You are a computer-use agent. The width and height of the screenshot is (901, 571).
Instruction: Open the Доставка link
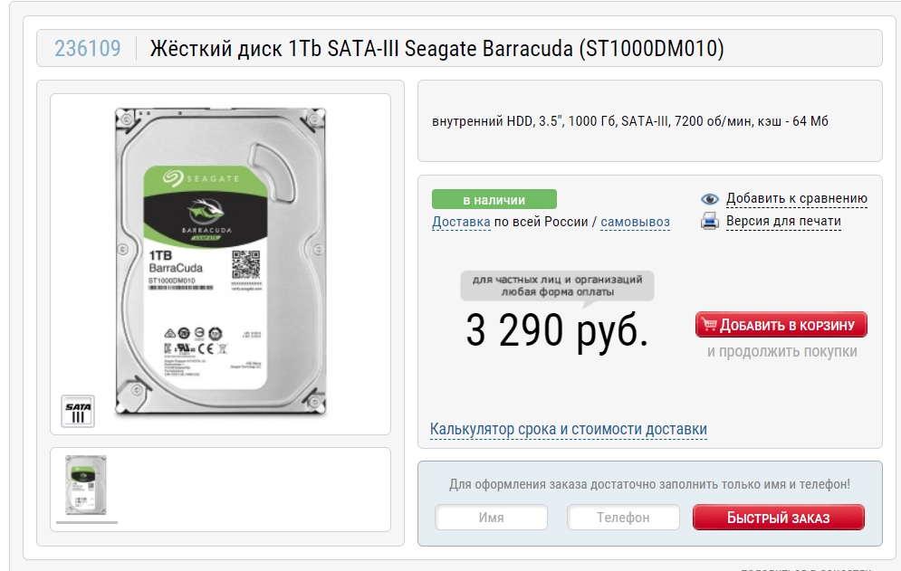pyautogui.click(x=461, y=222)
